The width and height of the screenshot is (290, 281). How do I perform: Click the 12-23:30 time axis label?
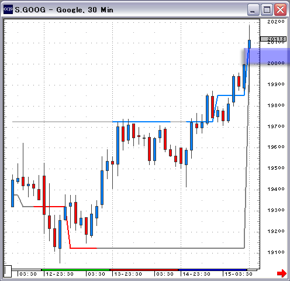pos(60,274)
